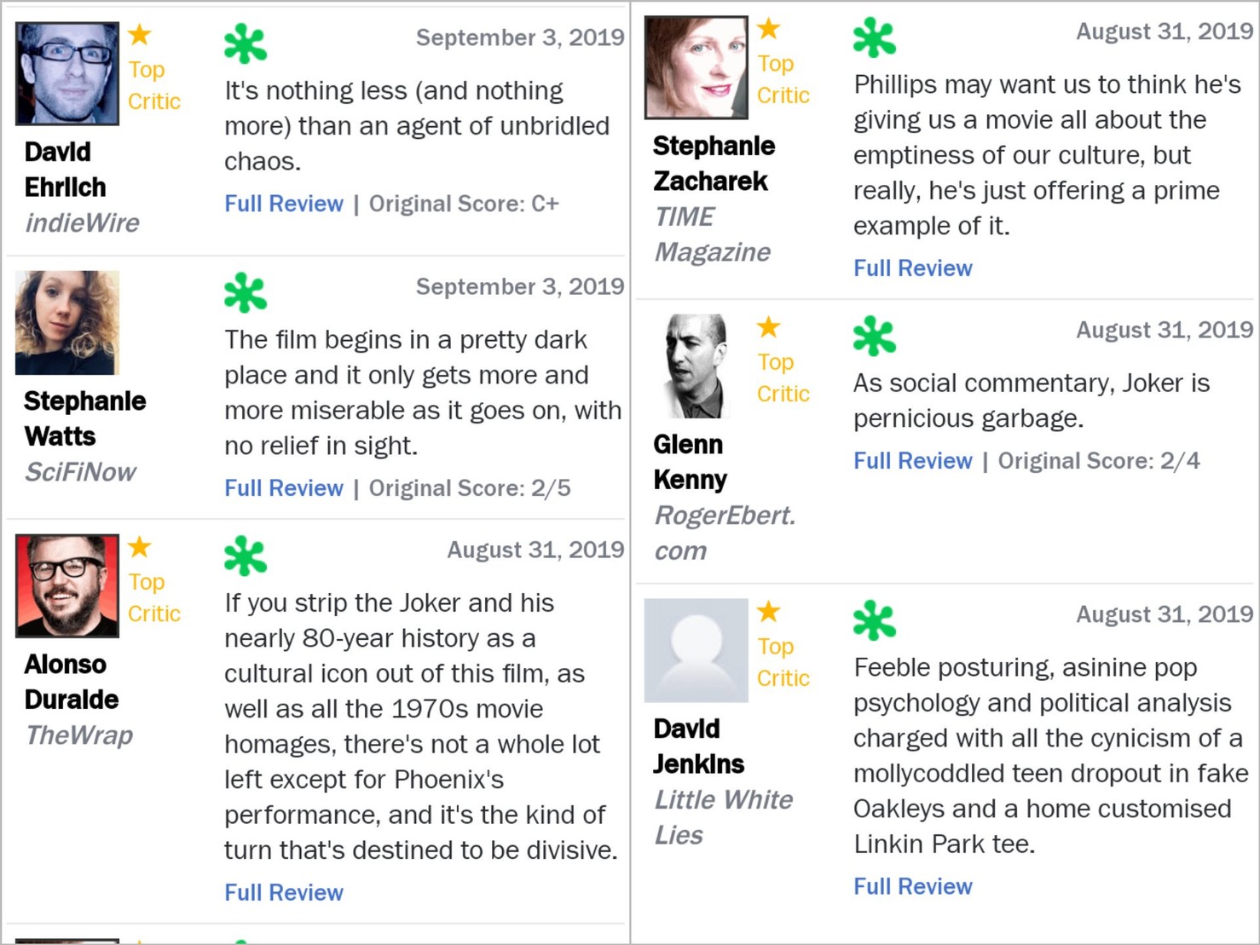Open Alonso Duralde's critic photo
This screenshot has width=1260, height=945.
(x=67, y=586)
